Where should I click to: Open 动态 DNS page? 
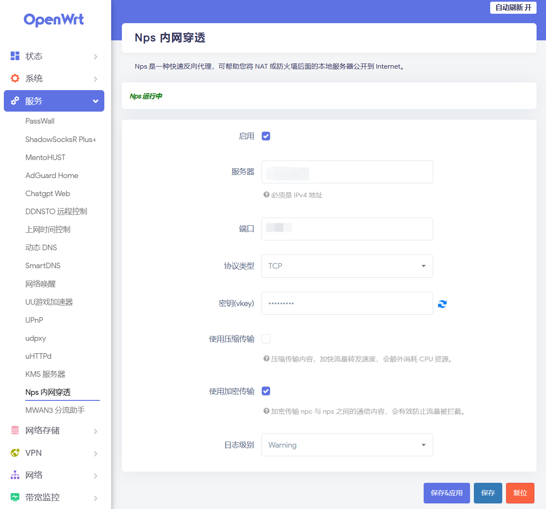(41, 248)
